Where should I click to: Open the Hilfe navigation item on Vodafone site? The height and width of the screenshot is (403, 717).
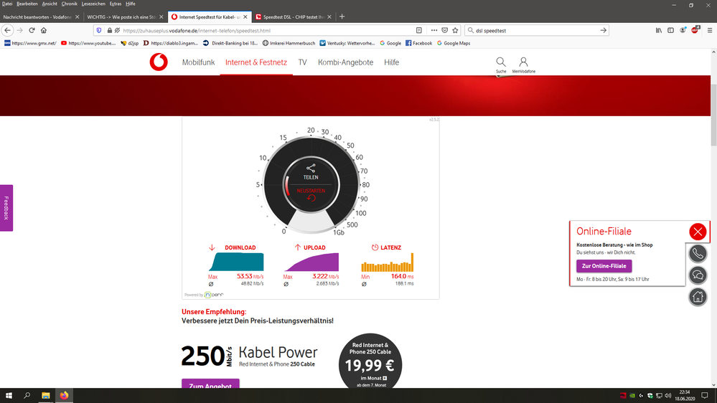391,62
